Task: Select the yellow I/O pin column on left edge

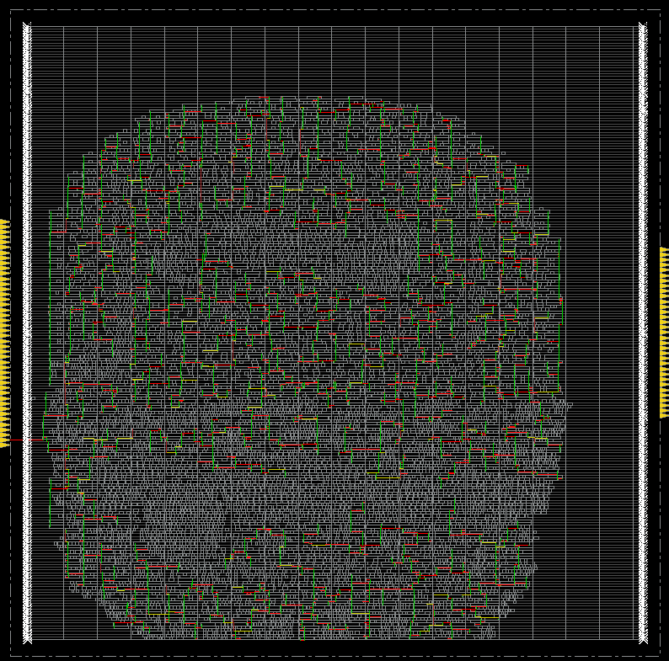Action: 5,333
